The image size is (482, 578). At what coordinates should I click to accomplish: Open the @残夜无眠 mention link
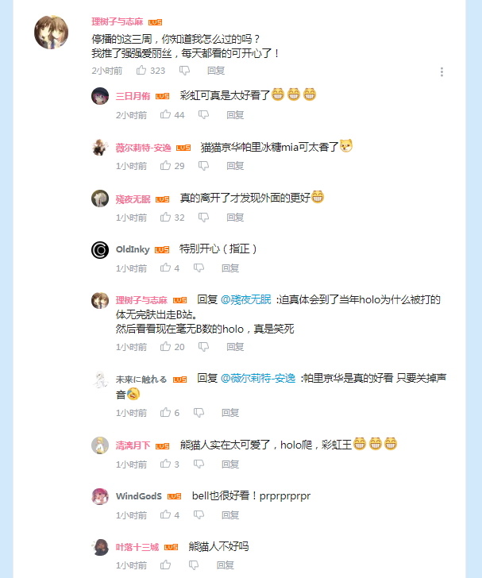246,299
